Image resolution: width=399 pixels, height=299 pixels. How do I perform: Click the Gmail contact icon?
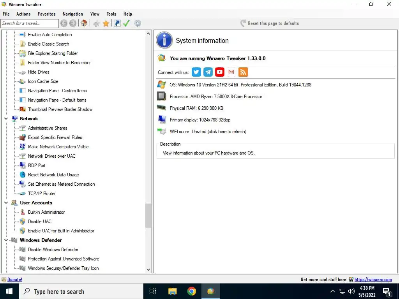[x=231, y=72]
